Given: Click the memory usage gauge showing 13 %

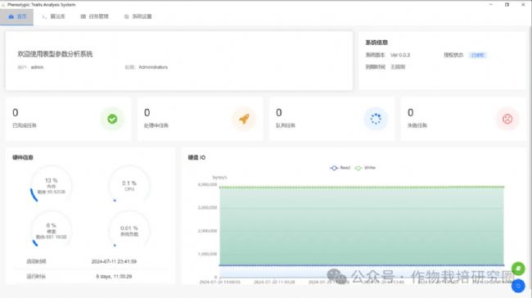Looking at the screenshot, I should tap(52, 186).
